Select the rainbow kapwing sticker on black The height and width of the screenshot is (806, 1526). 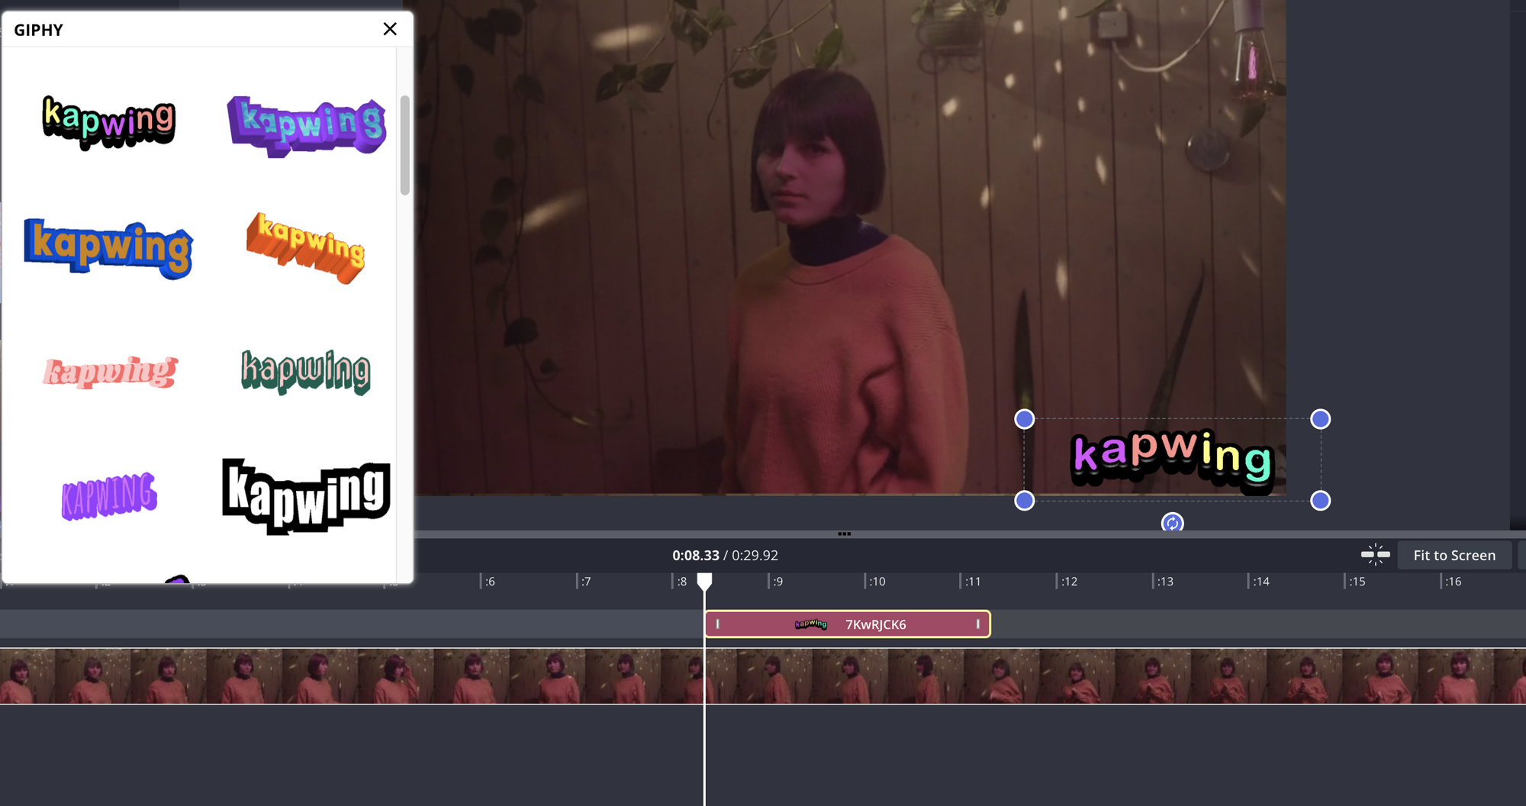[109, 122]
